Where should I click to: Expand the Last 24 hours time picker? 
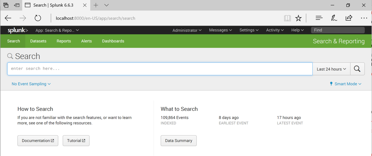(331, 69)
